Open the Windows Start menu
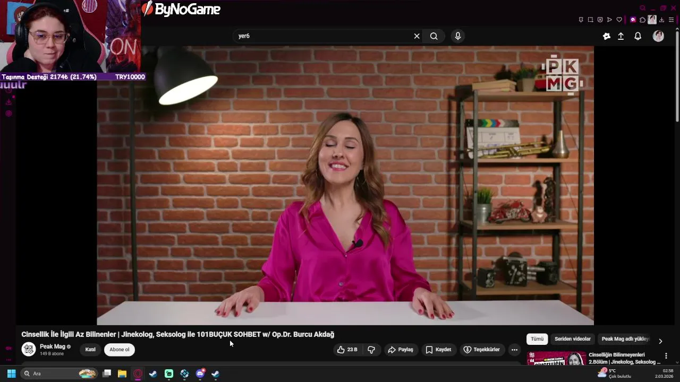Image resolution: width=680 pixels, height=382 pixels. pyautogui.click(x=11, y=374)
